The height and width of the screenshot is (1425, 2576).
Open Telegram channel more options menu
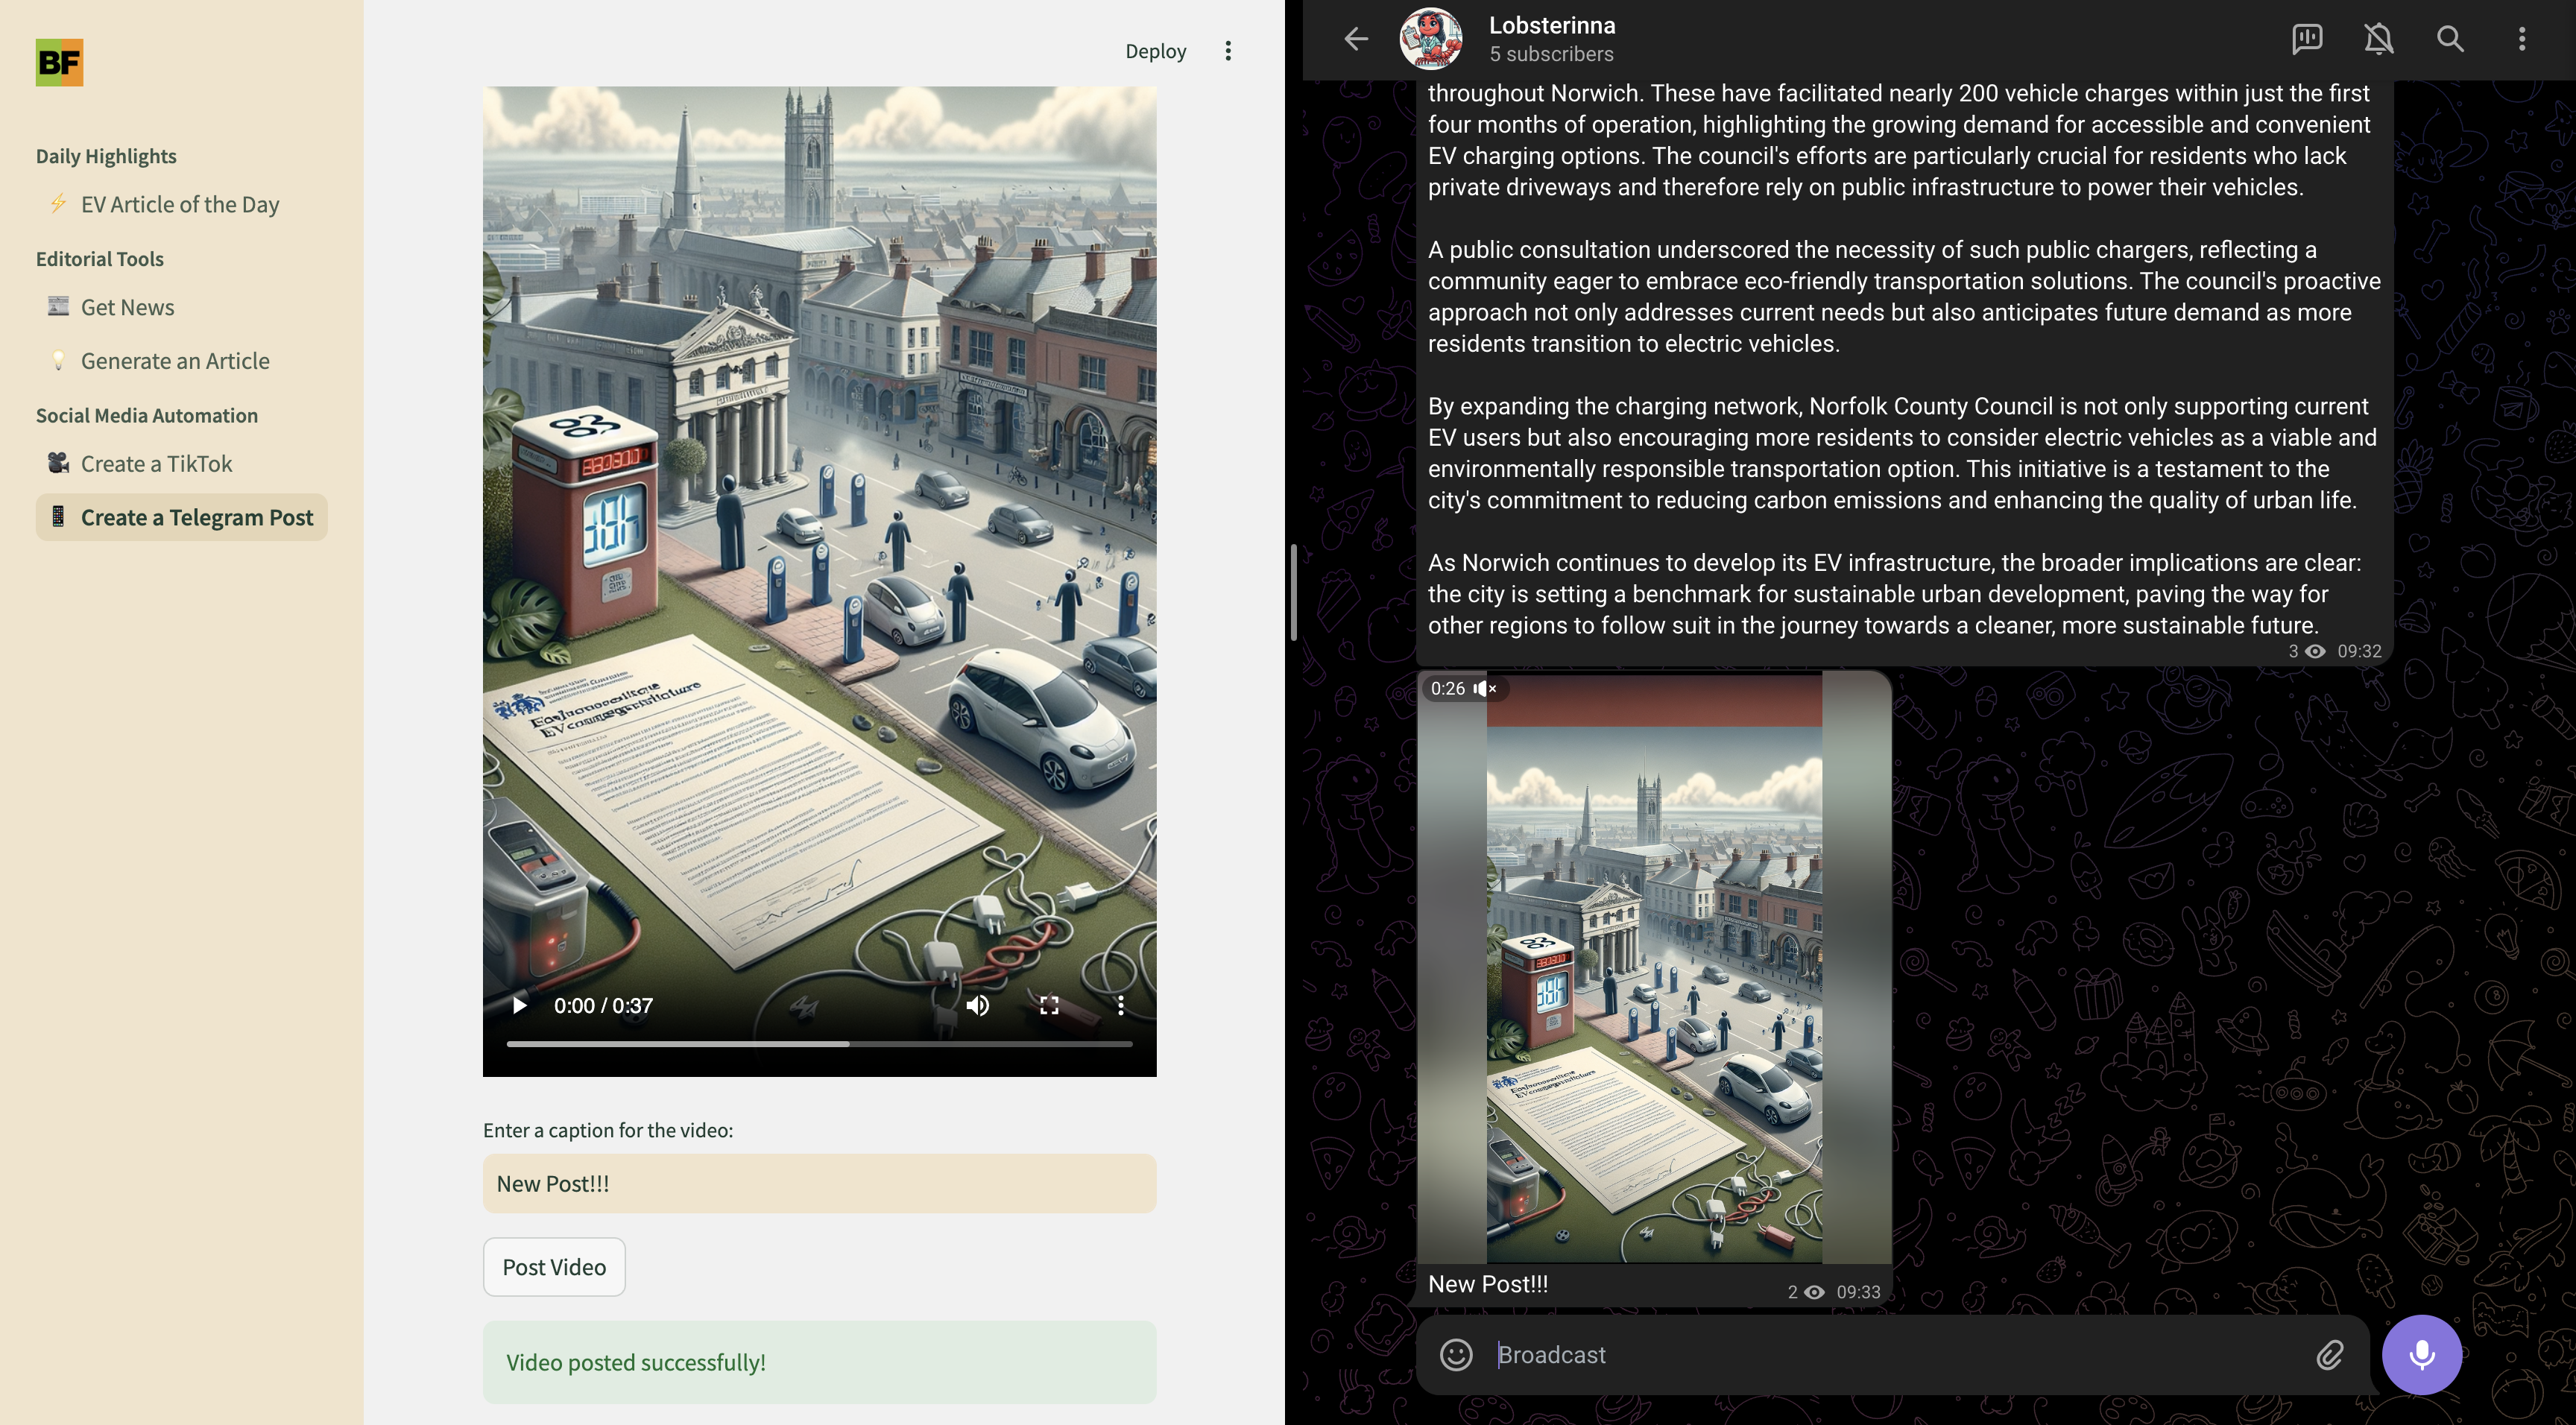(x=2521, y=39)
